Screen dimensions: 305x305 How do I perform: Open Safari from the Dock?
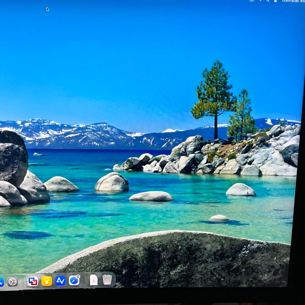(74, 281)
